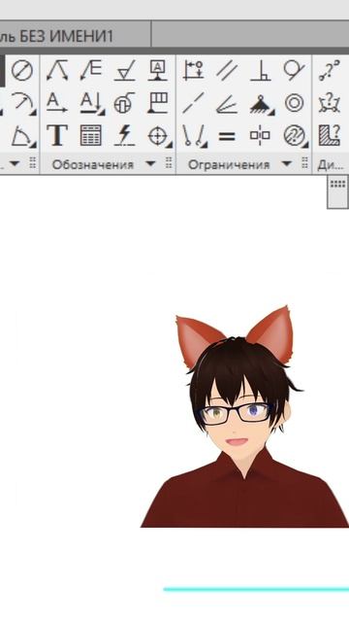Apply the collinear constraint
Screen dimensions: 349x622
pyautogui.click(x=194, y=103)
